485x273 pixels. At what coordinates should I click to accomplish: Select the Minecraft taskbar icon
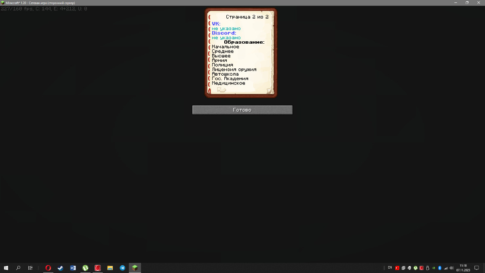(x=135, y=268)
